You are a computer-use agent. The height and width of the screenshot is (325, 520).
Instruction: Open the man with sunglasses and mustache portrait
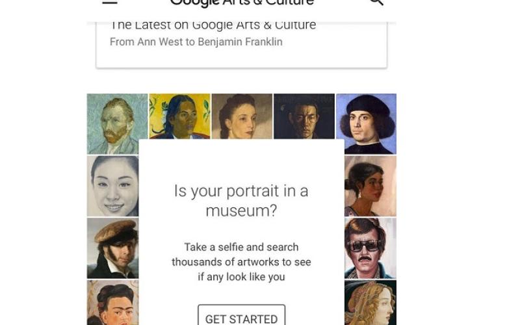point(370,248)
